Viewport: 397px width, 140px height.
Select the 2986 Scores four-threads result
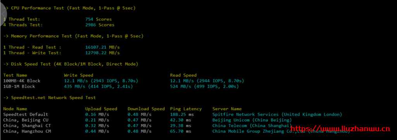(100, 25)
